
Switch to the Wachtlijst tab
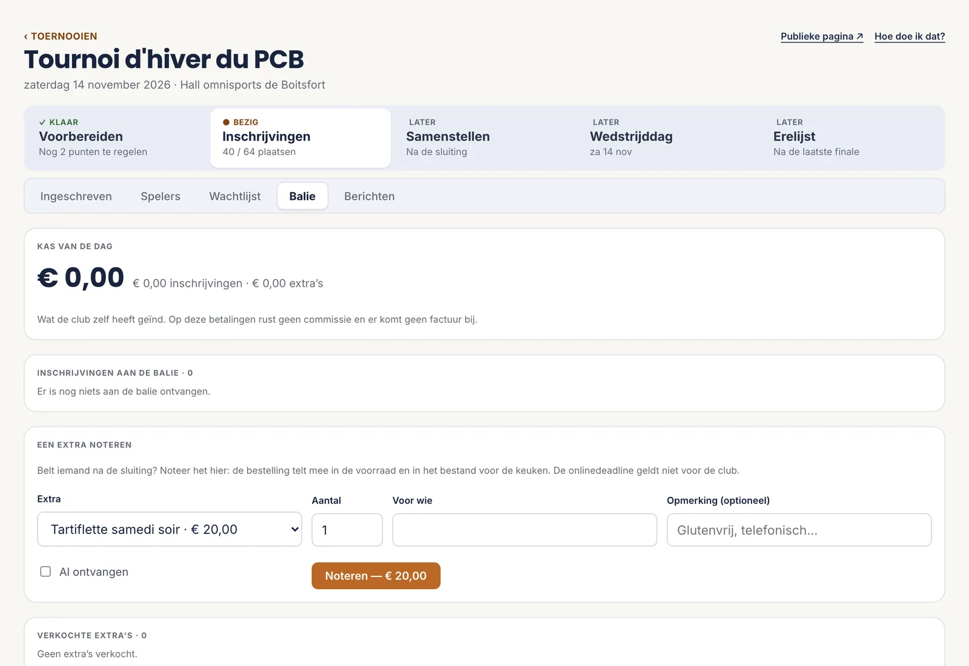(235, 196)
